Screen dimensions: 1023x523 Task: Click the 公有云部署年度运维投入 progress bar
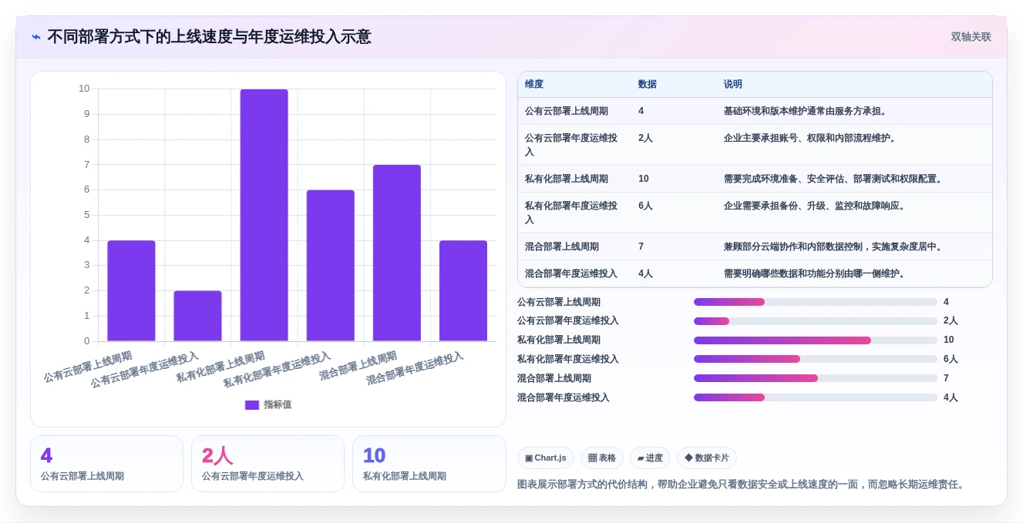816,321
